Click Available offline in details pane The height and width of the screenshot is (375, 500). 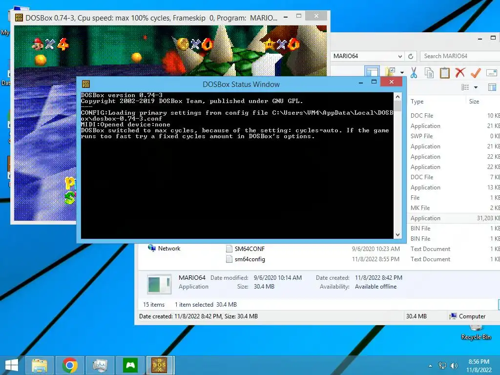(375, 287)
